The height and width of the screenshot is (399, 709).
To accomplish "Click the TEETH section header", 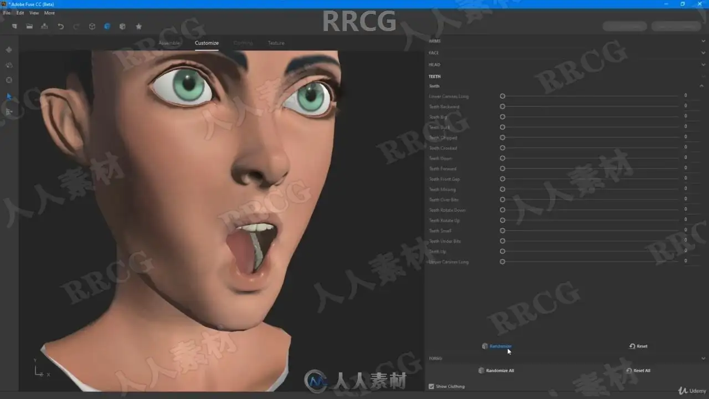I will [435, 76].
